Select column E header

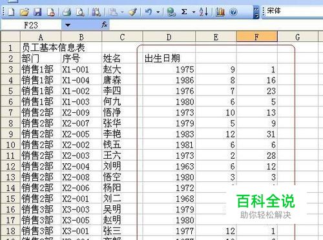click(216, 37)
